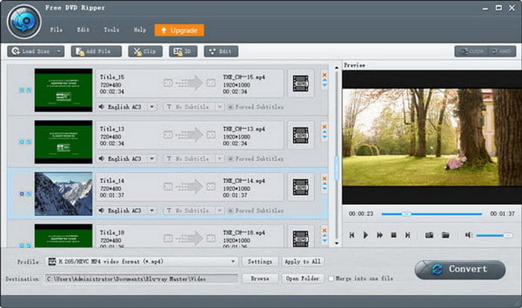This screenshot has width=522, height=308.
Task: Remove Title_18 with its orange X icon
Action: [324, 230]
